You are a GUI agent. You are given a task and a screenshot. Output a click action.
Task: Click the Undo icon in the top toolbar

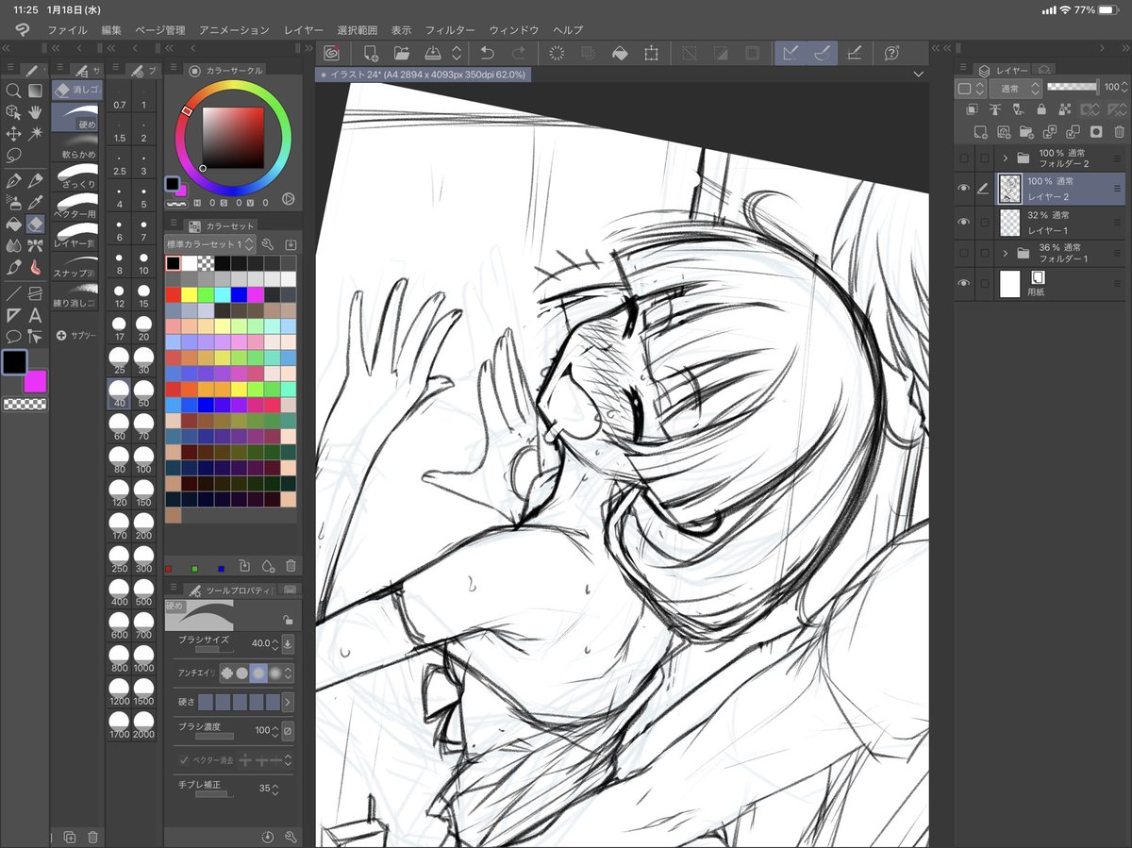pos(488,53)
